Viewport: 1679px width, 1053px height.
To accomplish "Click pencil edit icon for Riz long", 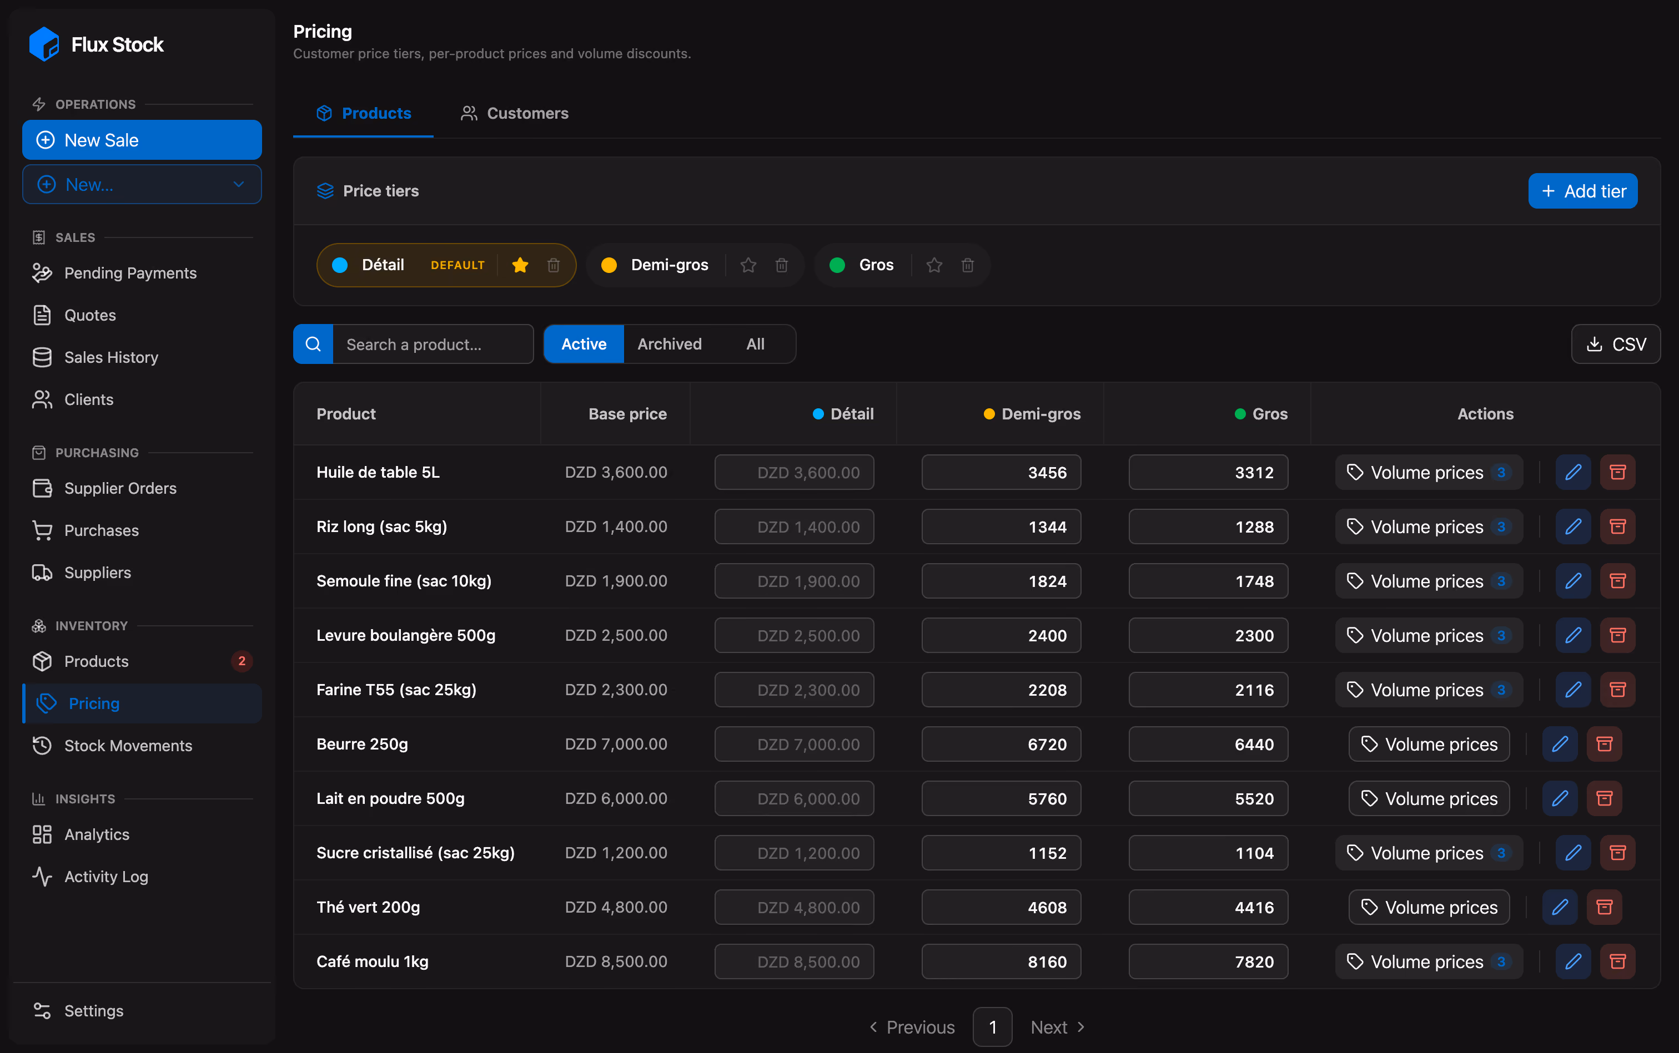I will pyautogui.click(x=1572, y=526).
